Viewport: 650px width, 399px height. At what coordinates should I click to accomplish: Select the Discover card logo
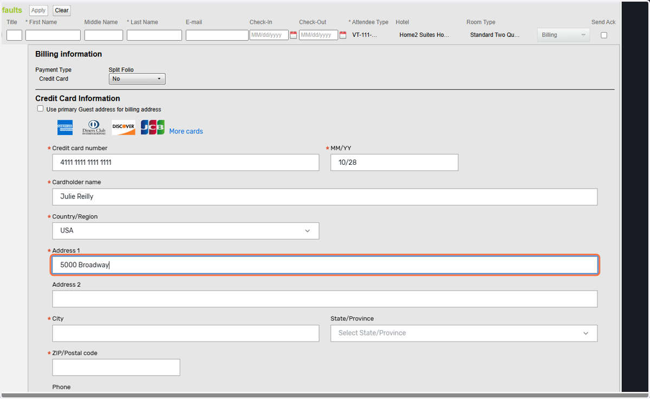[123, 127]
